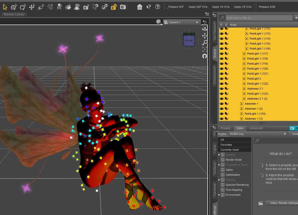Click the viewport Frame selection icon

coord(205,49)
